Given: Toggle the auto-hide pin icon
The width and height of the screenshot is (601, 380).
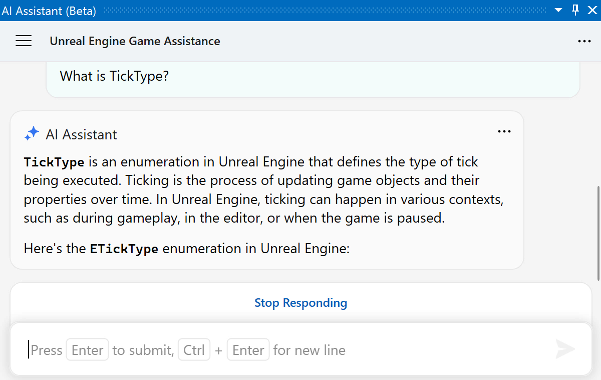Looking at the screenshot, I should point(575,10).
